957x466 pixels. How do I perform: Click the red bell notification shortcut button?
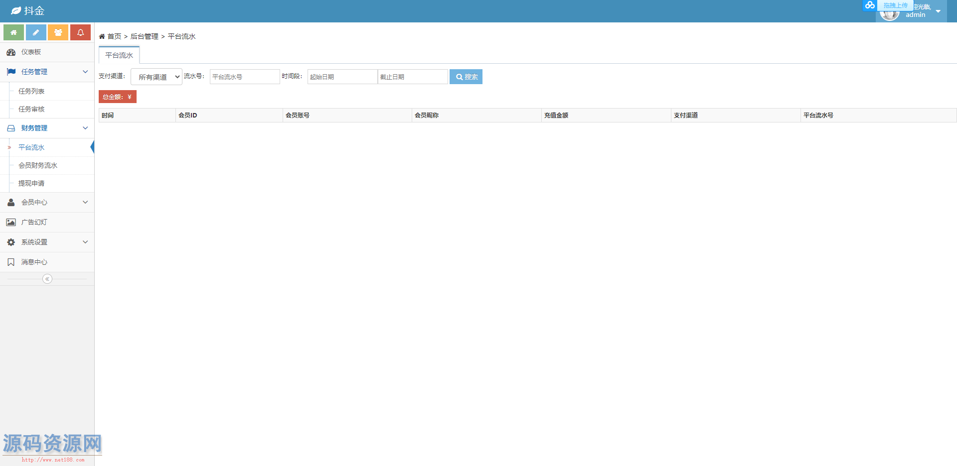point(80,32)
